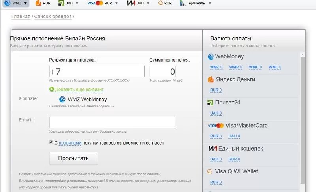Click Visa/MasterCard logo in payment panel
The image size is (316, 192).
[216, 126]
